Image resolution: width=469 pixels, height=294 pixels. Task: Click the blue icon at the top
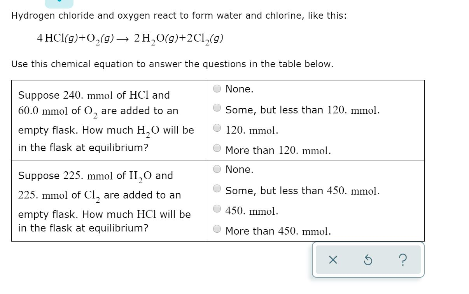tap(59, 2)
